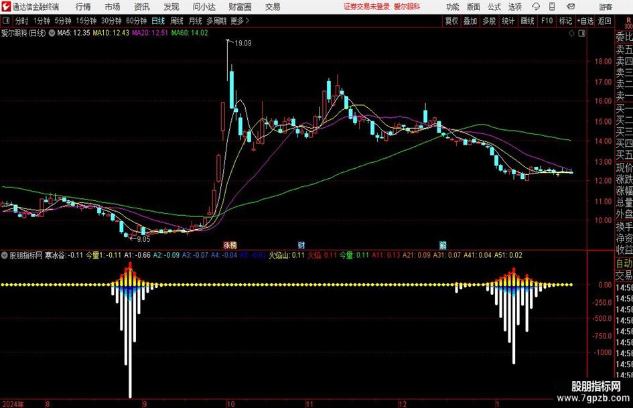Click the 9.05 low price label
633x408 pixels.
[143, 239]
